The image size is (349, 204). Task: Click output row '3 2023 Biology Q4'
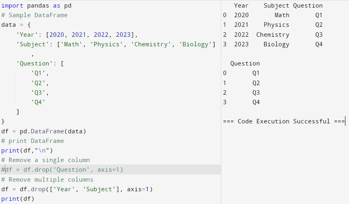(x=273, y=44)
